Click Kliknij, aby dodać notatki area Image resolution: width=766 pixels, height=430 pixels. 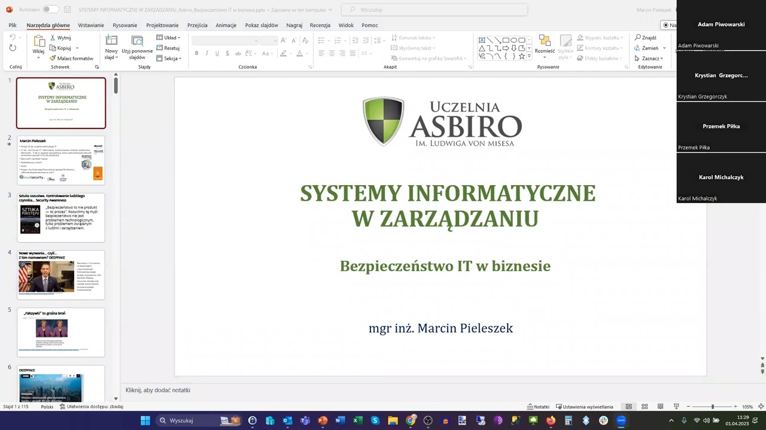pos(158,390)
